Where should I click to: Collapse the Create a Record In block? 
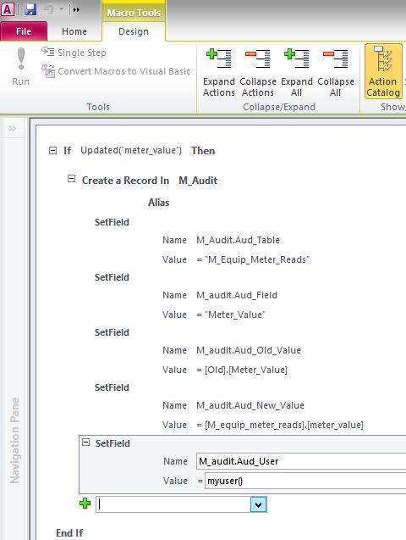tap(71, 178)
